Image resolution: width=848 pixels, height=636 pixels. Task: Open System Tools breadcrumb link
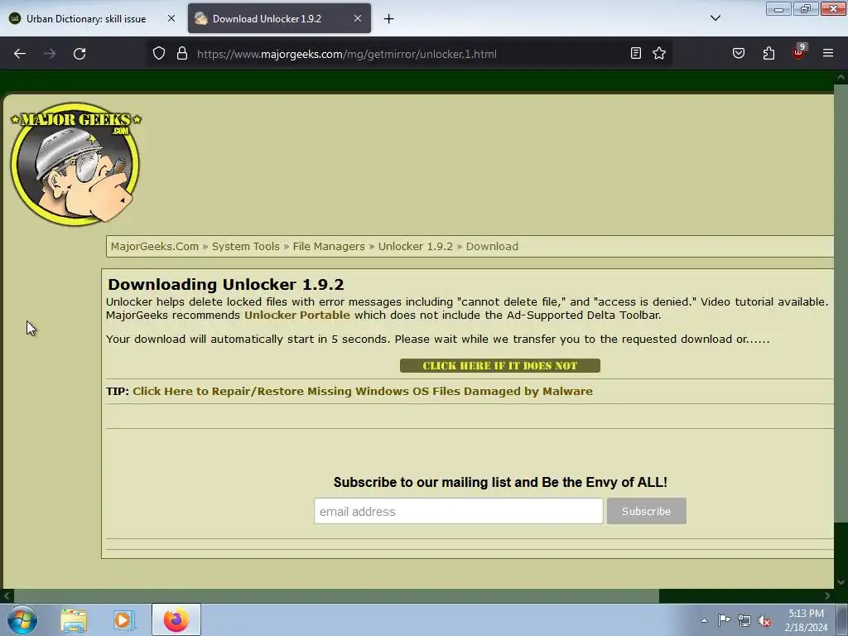(245, 247)
